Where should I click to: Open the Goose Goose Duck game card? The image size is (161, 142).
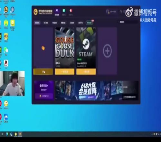point(65,48)
